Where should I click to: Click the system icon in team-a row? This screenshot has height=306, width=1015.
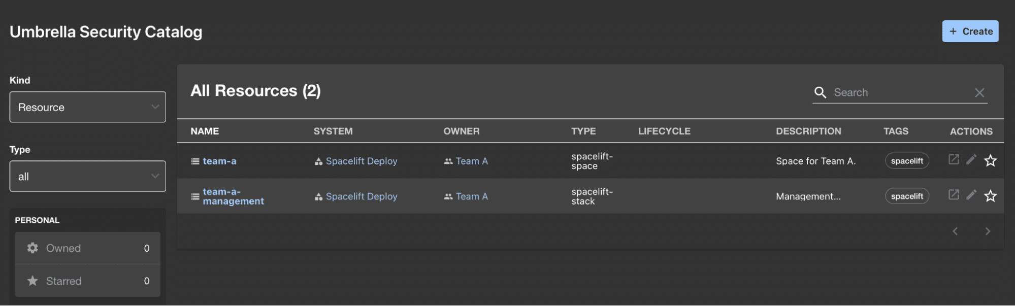pyautogui.click(x=318, y=161)
